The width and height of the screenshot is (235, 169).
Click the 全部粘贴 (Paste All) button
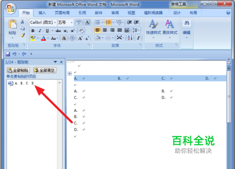pyautogui.click(x=18, y=70)
